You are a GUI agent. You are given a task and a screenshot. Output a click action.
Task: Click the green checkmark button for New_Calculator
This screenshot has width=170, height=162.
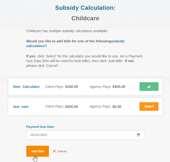click(x=149, y=87)
